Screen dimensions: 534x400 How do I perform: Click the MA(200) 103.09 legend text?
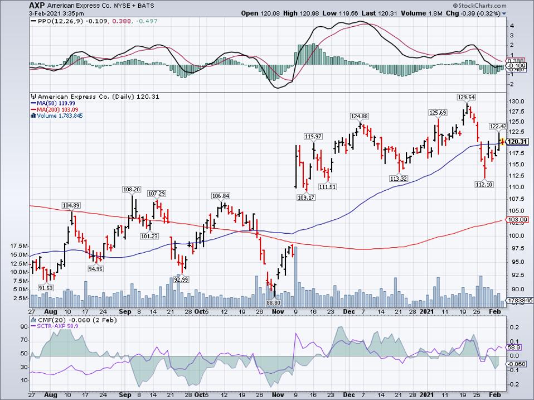(x=57, y=110)
